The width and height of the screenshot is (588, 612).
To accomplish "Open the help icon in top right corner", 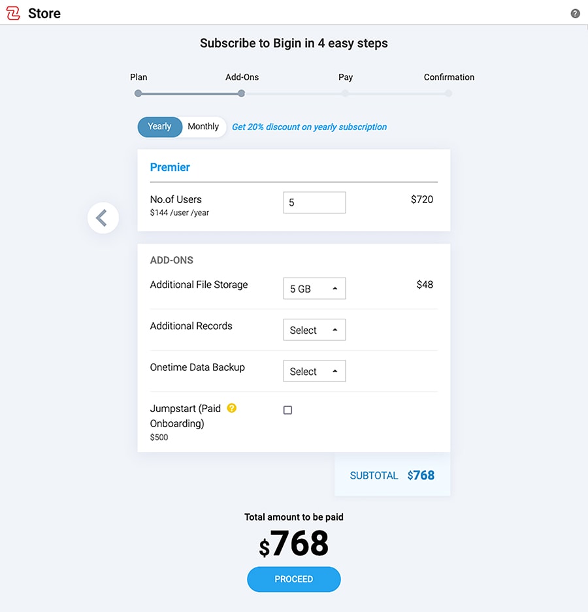I will (575, 13).
